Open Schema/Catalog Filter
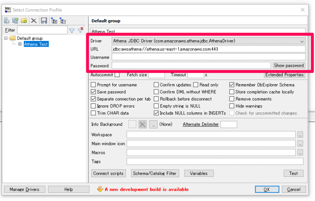The height and width of the screenshot is (201, 315). coord(155,173)
